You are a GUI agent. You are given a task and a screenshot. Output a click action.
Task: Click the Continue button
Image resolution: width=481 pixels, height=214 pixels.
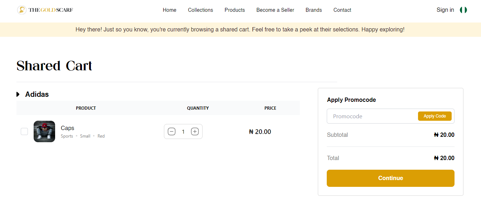pos(390,178)
